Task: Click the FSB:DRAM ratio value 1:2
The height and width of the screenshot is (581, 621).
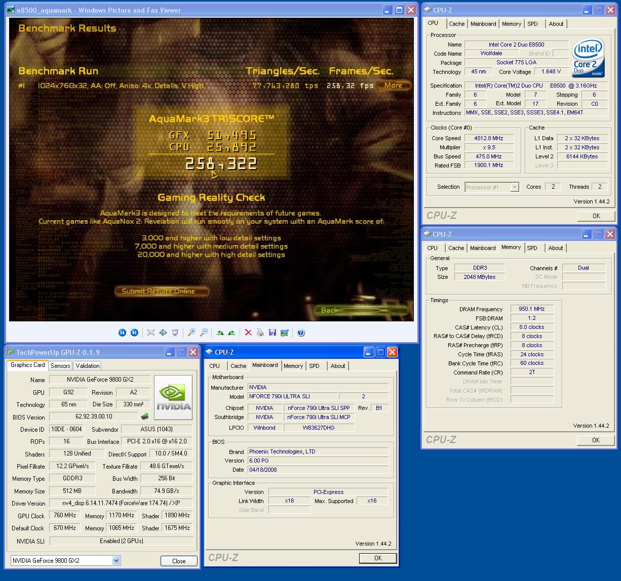Action: [531, 318]
